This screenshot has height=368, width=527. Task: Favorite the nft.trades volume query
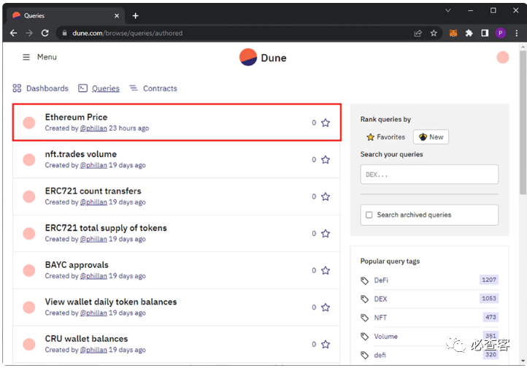click(326, 160)
